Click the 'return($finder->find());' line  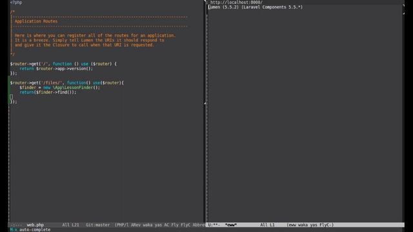(x=48, y=92)
